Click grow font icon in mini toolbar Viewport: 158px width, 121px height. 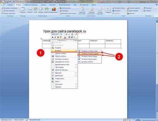(67, 34)
